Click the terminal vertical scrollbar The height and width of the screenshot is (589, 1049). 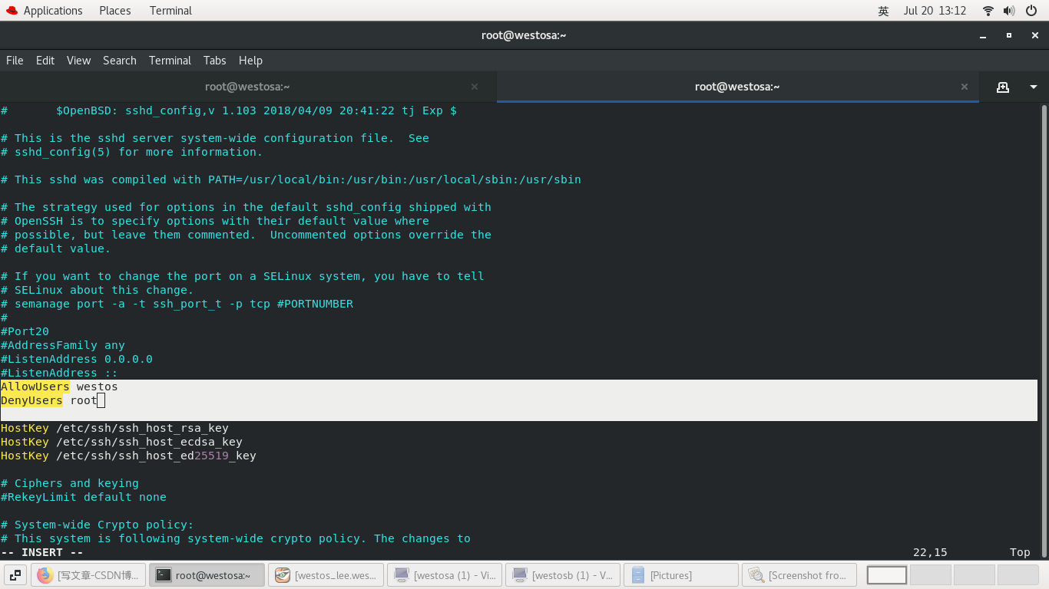tap(1044, 331)
